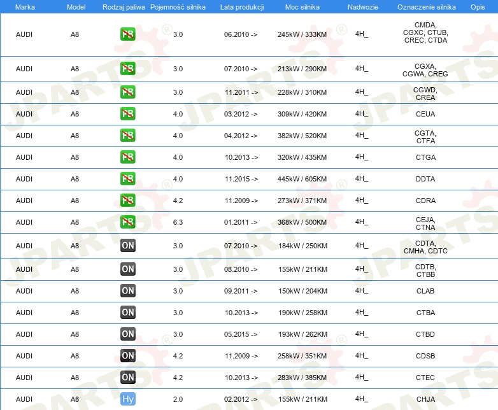
Task: Click the diesel ON icon in the CLAB row
Action: 127,290
